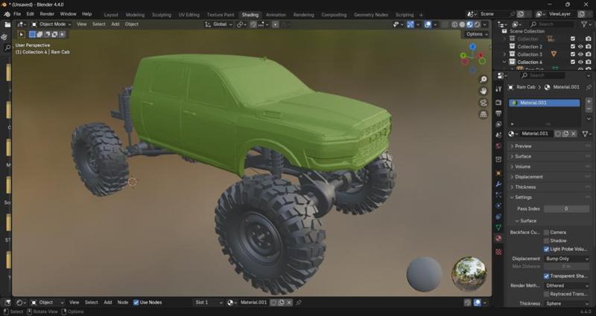Add a new material slot with plus
The height and width of the screenshot is (316, 596).
(589, 101)
